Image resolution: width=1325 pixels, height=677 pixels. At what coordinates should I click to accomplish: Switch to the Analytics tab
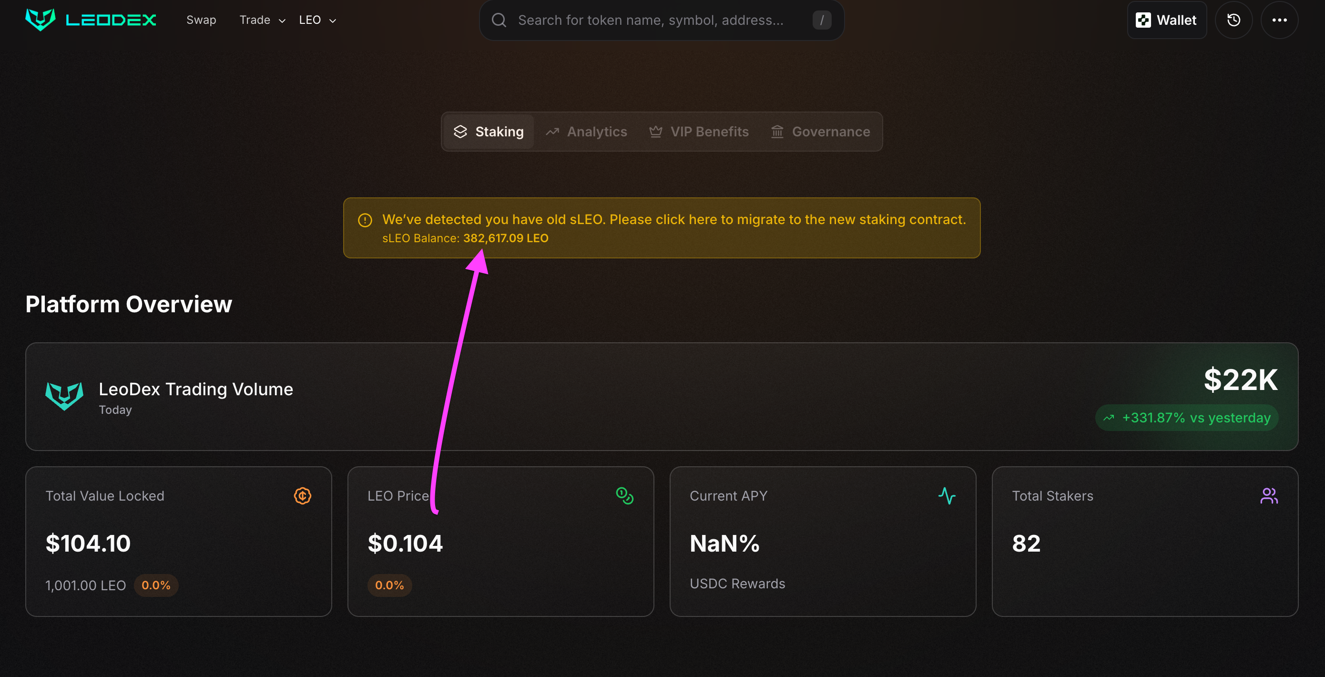(586, 132)
